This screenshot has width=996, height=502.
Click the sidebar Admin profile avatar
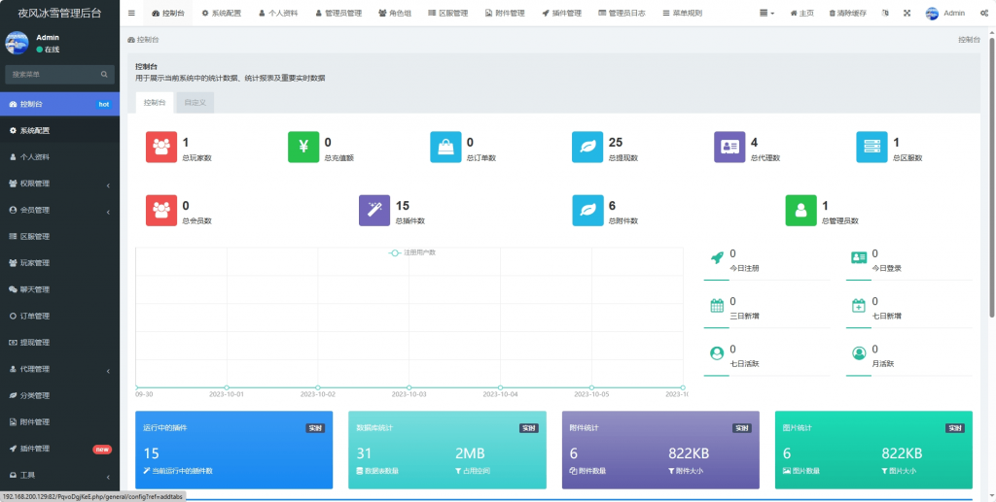click(18, 43)
